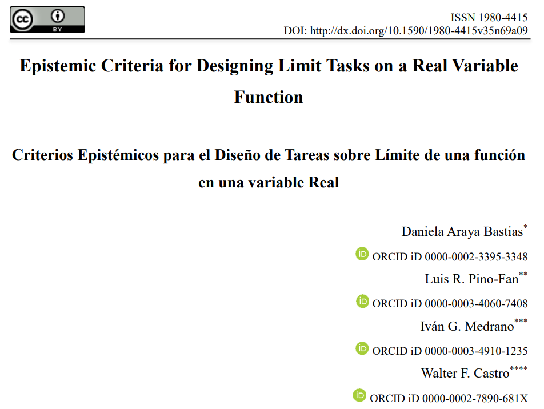
Task: Click the ORCID icon beside 0000-0003-4910-1235
Action: 362,348
